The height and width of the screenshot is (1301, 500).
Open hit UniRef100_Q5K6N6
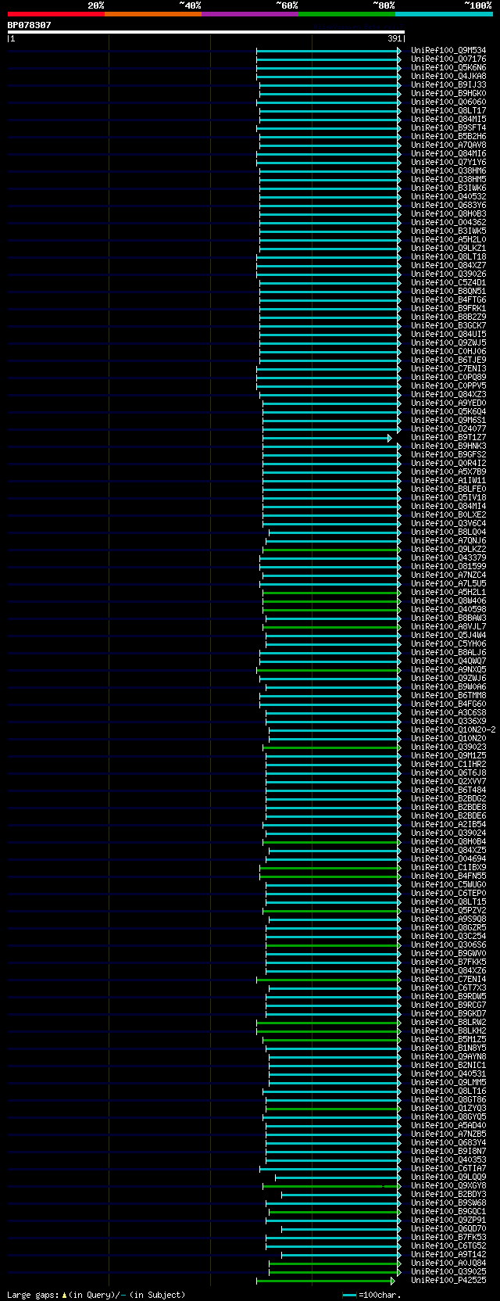click(448, 68)
